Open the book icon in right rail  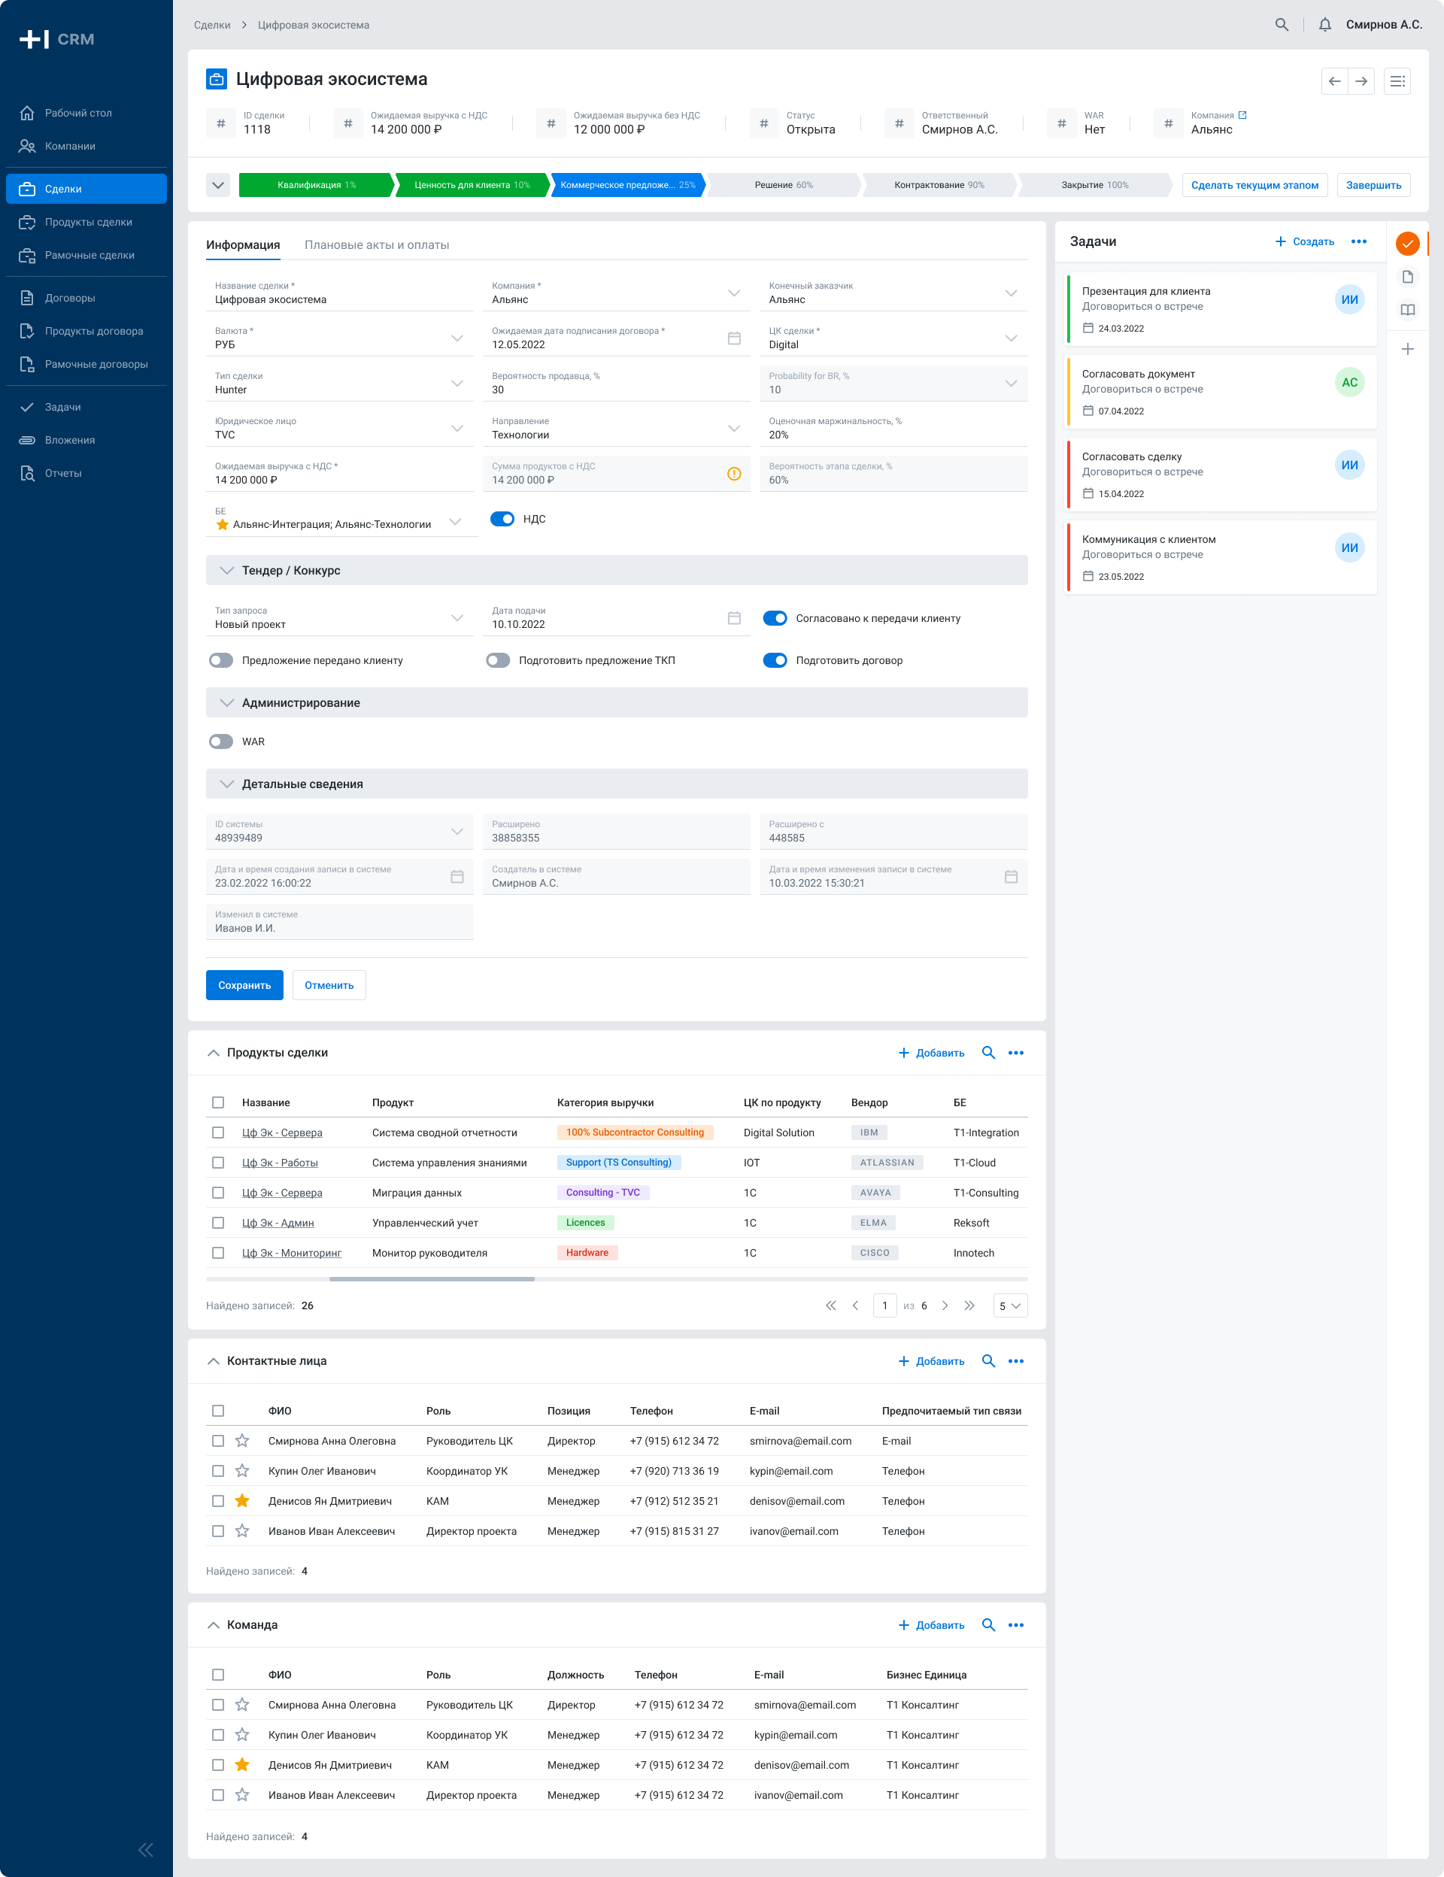1407,311
